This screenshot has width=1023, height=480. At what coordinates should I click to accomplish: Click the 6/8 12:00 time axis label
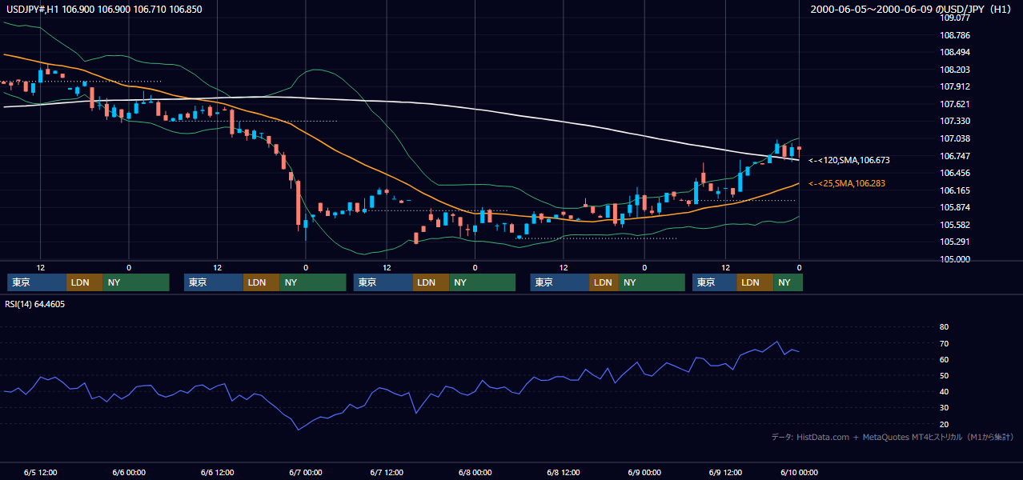(x=564, y=472)
